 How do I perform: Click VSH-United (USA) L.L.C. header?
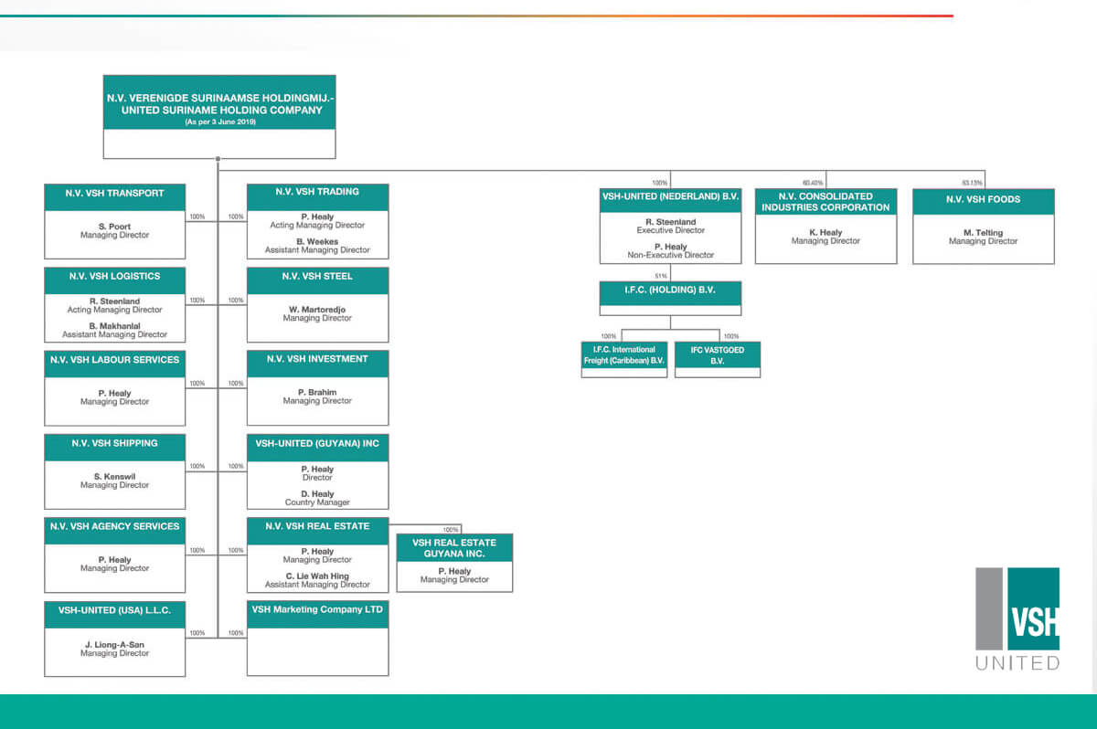click(x=114, y=610)
